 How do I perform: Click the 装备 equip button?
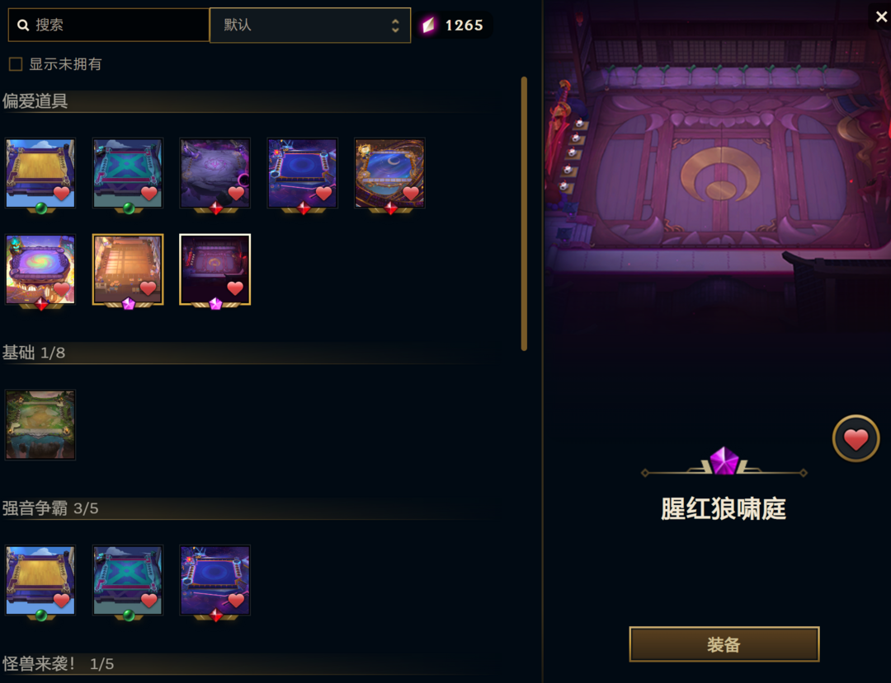[724, 644]
